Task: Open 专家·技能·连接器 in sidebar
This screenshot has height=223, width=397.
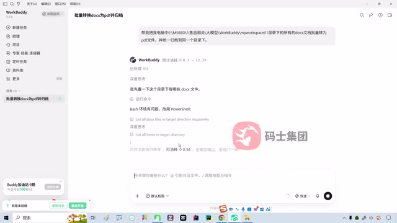Action: [24, 53]
